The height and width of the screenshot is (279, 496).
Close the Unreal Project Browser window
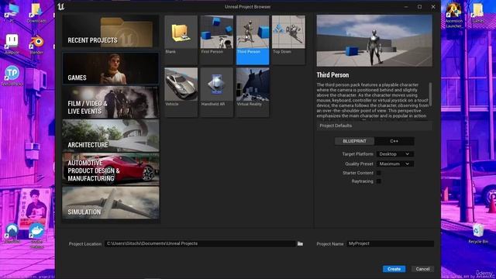(433, 7)
